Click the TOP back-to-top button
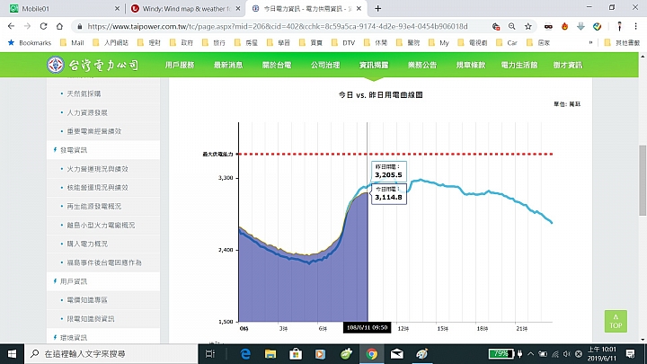The height and width of the screenshot is (364, 647). (x=616, y=321)
